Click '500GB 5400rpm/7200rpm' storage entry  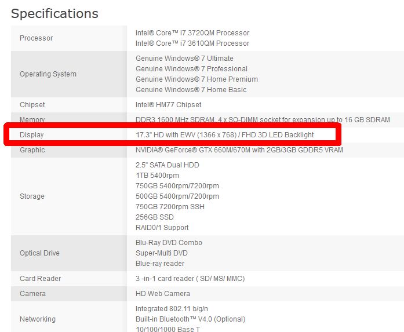[177, 196]
